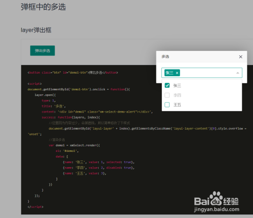Image resolution: width=253 pixels, height=218 pixels.
Task: Click the layer弹出框 subheading
Action: 36,30
